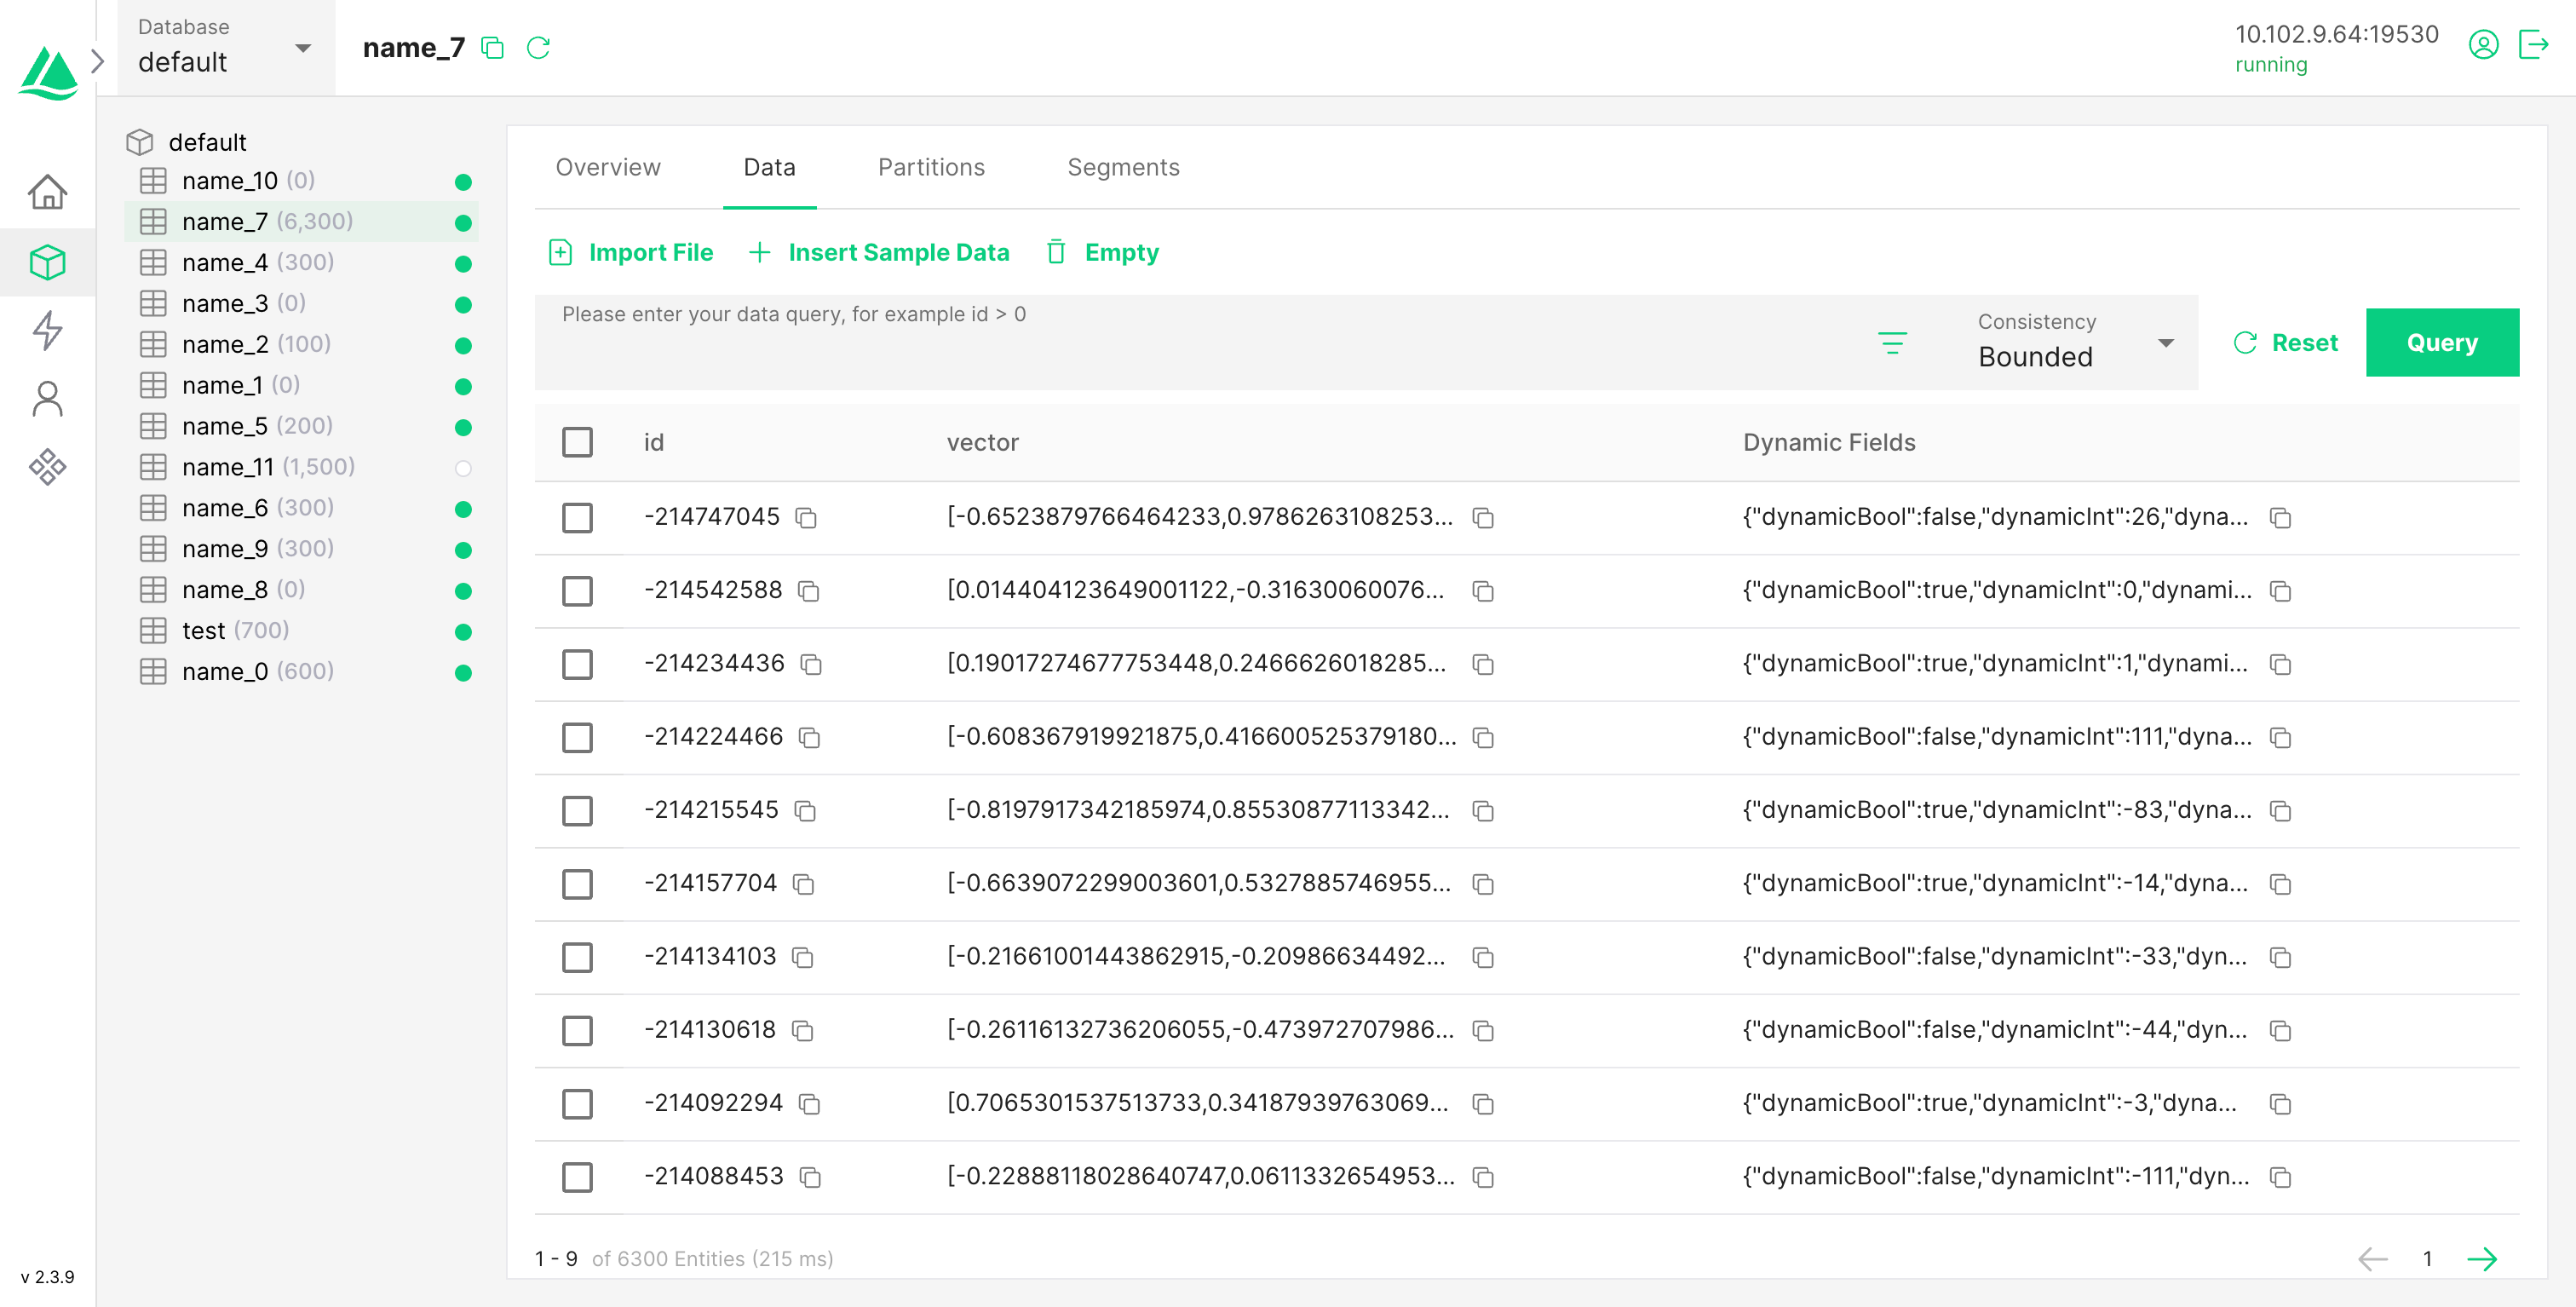The height and width of the screenshot is (1307, 2576).
Task: Toggle the select-all checkbox in table header
Action: tap(577, 442)
